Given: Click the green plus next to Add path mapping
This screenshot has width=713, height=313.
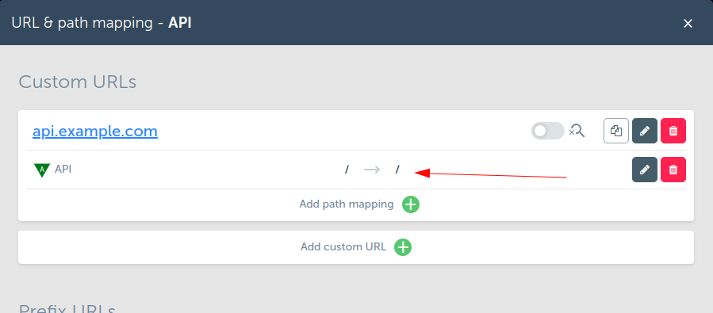Looking at the screenshot, I should [x=411, y=204].
